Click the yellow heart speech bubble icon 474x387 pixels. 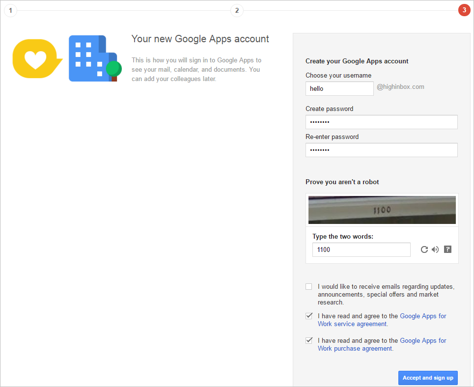click(37, 58)
